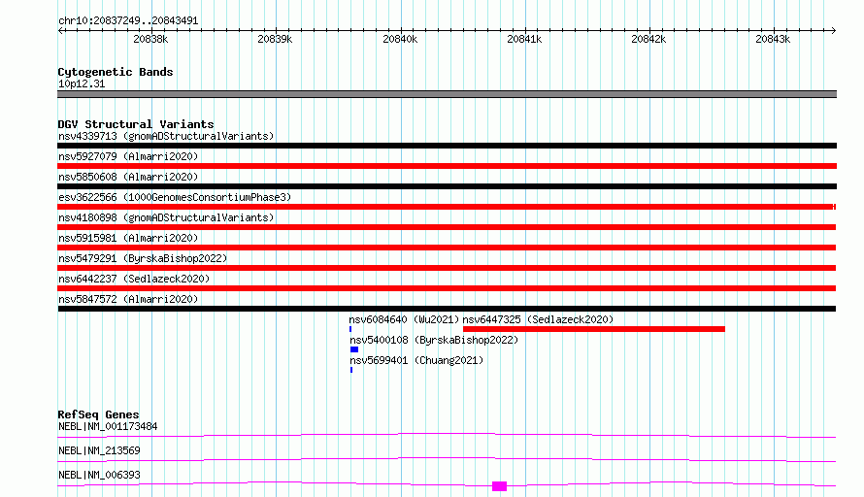Click the red bar under nsv5915981
Viewport: 864px width, 497px height.
447,248
